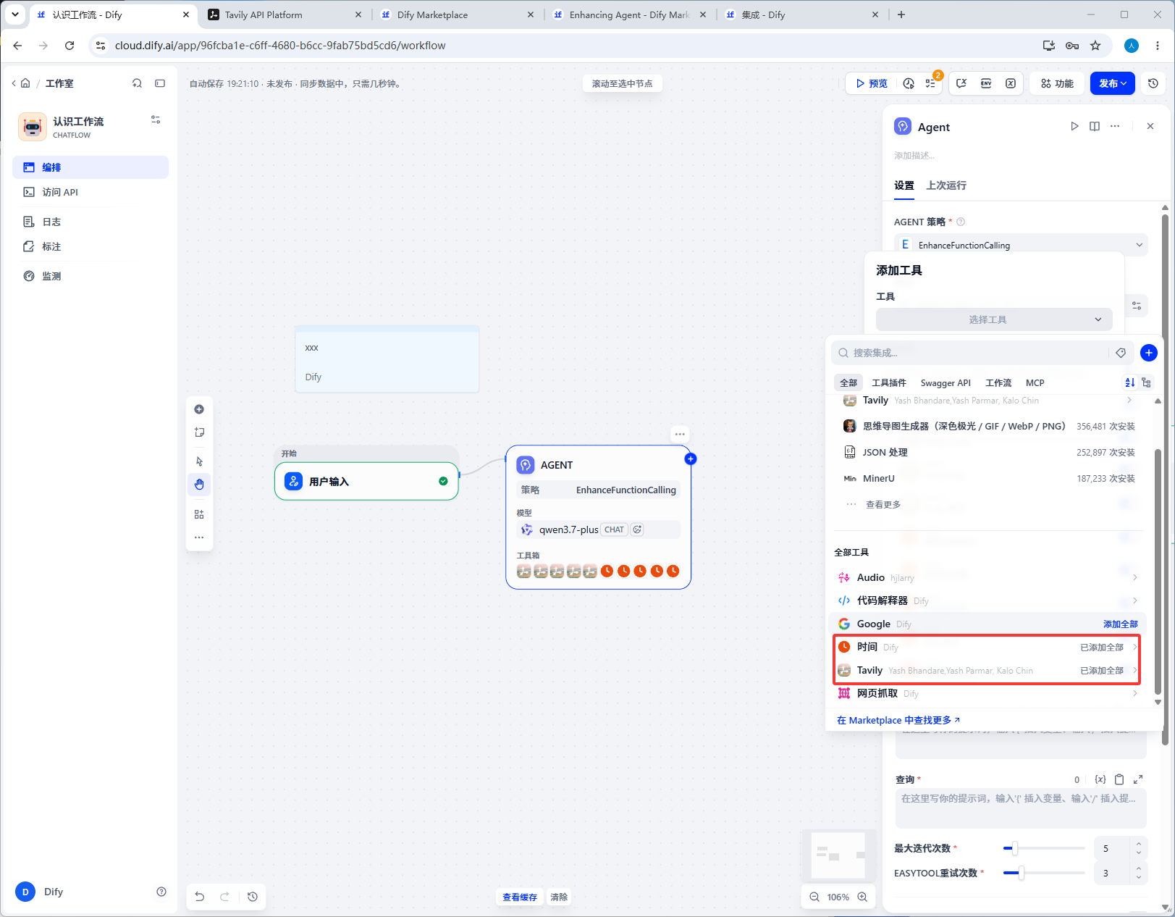1175x917 pixels.
Task: Open Agent node help book icon
Action: 1095,126
